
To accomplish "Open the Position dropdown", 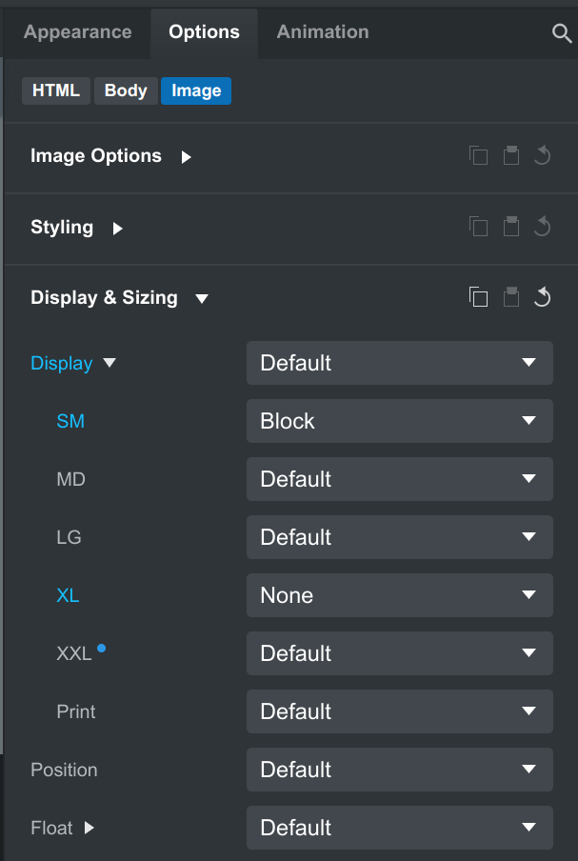I will tap(399, 770).
